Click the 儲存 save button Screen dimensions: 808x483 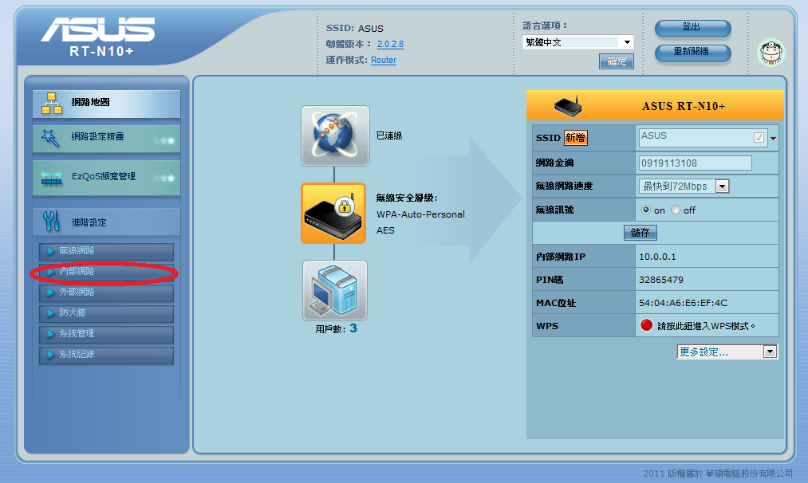640,233
